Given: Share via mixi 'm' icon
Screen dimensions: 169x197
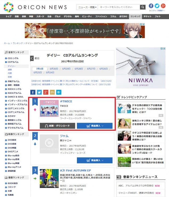Looking at the screenshot, I should pyautogui.click(x=52, y=92).
